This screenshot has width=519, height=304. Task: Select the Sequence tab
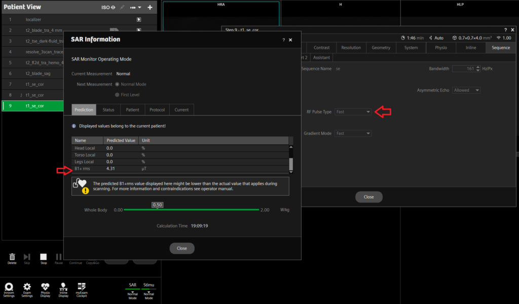tap(501, 48)
